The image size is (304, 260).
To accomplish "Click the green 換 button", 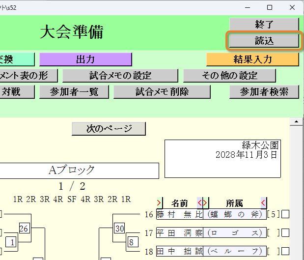I will pyautogui.click(x=17, y=59).
